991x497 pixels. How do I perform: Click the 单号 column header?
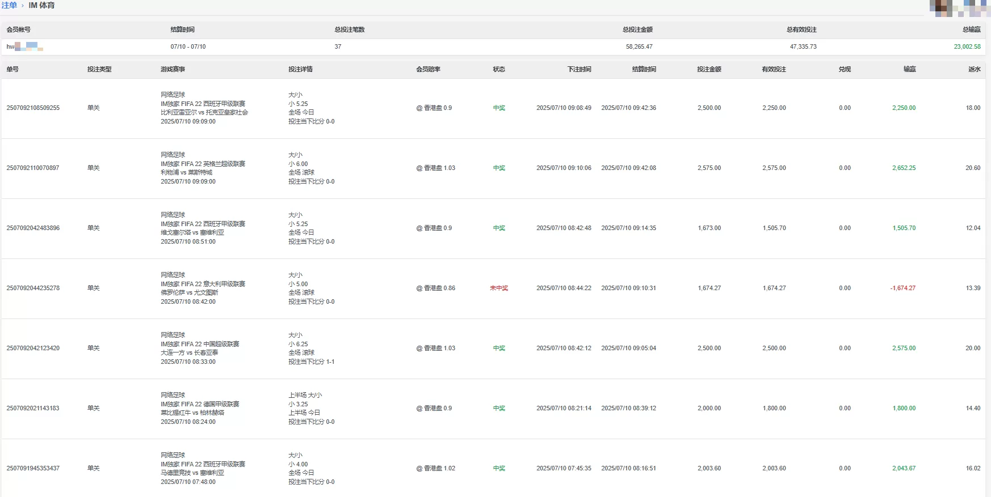(12, 69)
